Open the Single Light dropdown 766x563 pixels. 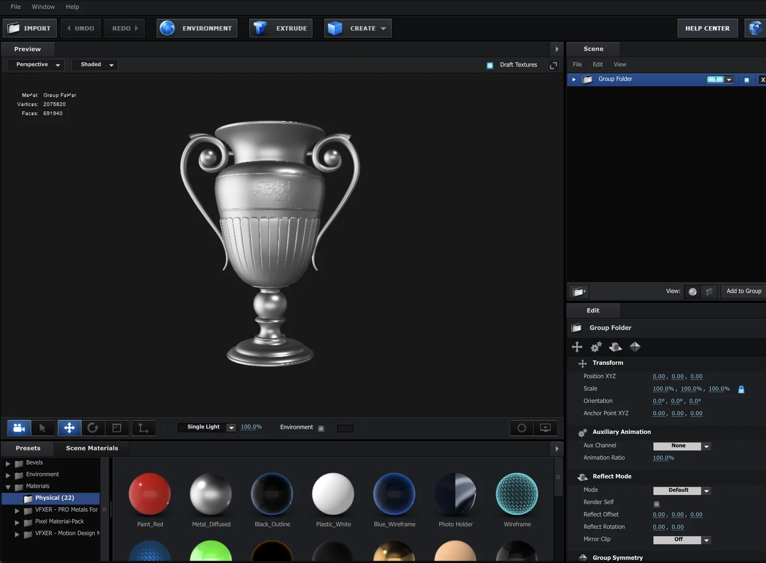[207, 427]
